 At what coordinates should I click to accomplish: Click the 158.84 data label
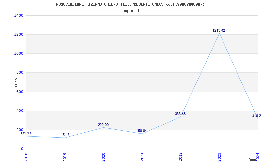pos(141,131)
